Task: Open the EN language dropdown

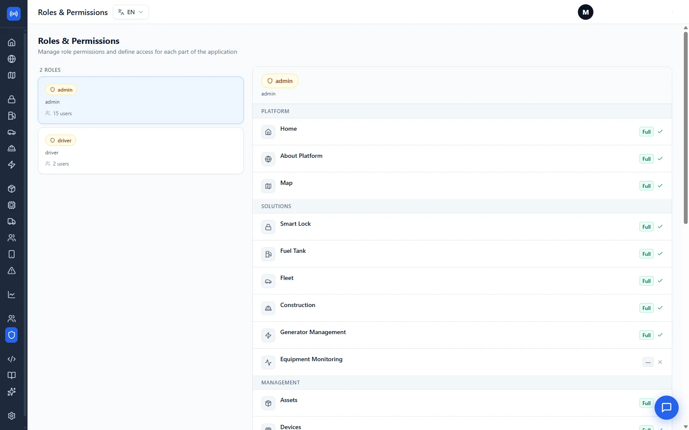Action: (x=131, y=12)
